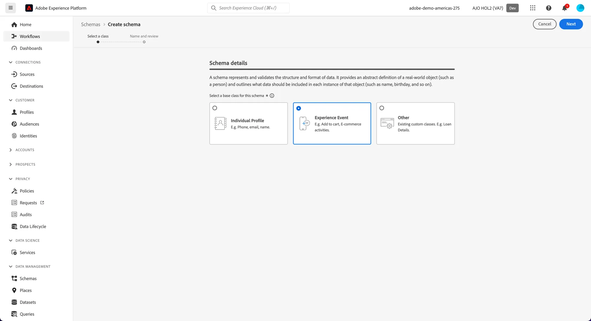Open Workflows in the sidebar
Viewport: 591px width, 321px height.
(36, 36)
